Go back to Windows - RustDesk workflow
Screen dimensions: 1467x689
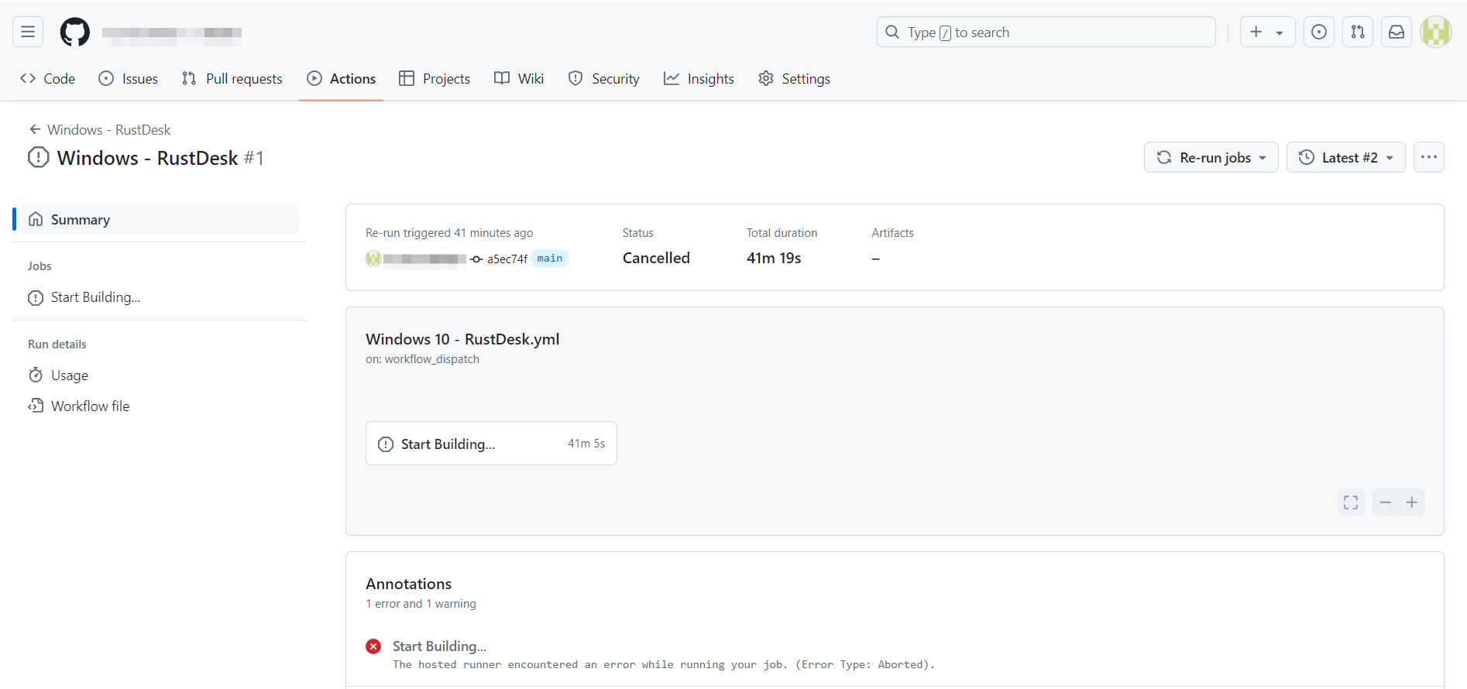pyautogui.click(x=100, y=129)
